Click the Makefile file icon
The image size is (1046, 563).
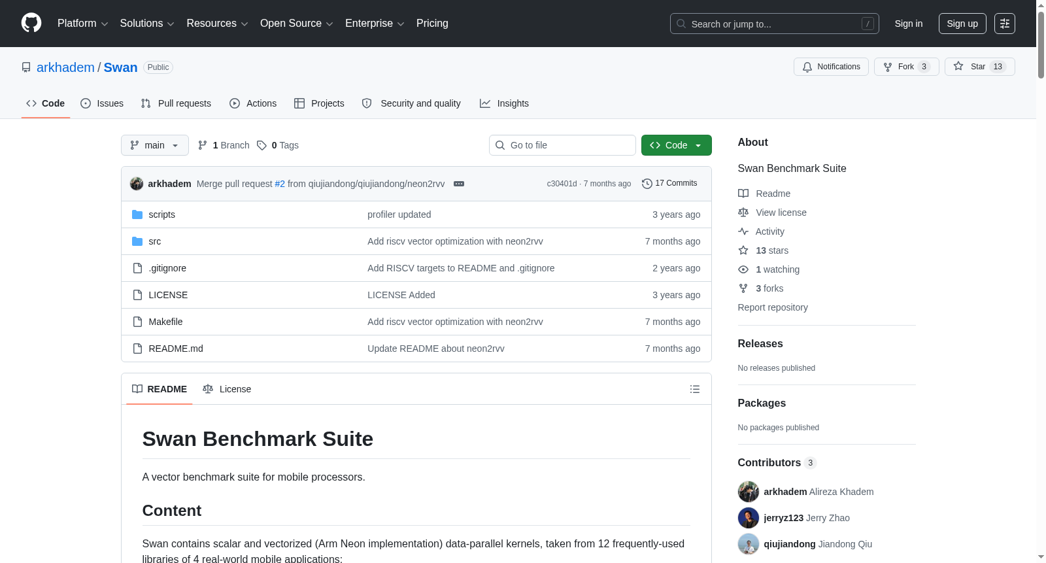click(137, 322)
